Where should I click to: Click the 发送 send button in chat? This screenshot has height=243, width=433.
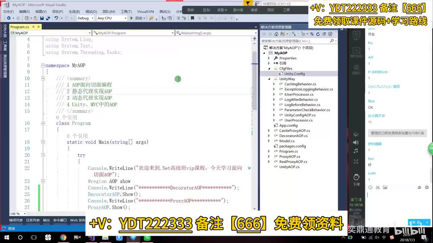[416, 222]
